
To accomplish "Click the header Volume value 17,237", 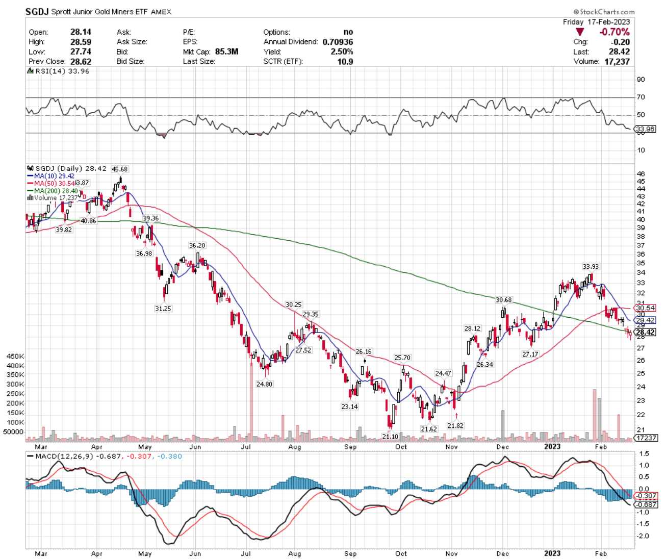I will coord(617,61).
